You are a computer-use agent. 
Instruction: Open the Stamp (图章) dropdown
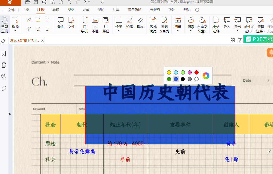(191, 31)
